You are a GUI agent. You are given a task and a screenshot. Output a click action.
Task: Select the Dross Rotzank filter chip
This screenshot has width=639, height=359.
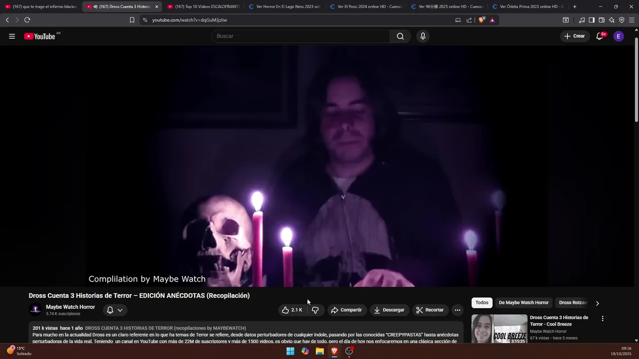[573, 303]
